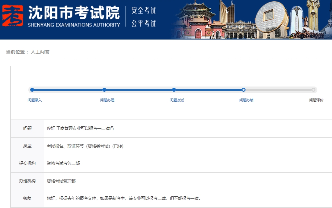The width and height of the screenshot is (332, 208).
Task: Click the city skyline banner image
Action: tap(250, 19)
